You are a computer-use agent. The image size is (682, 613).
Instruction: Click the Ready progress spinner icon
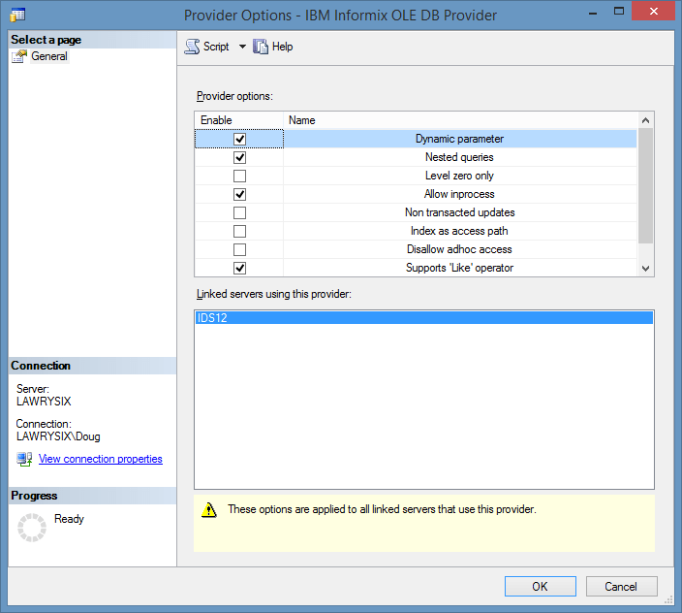tap(32, 528)
